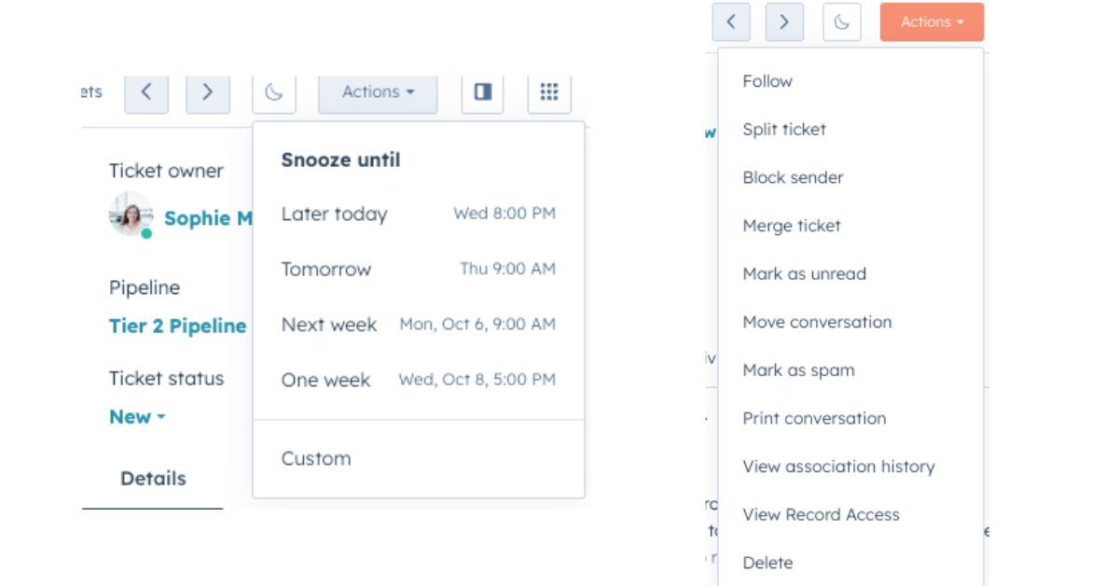This screenshot has height=586, width=1119.
Task: Select Merge ticket from Actions menu
Action: [x=791, y=226]
